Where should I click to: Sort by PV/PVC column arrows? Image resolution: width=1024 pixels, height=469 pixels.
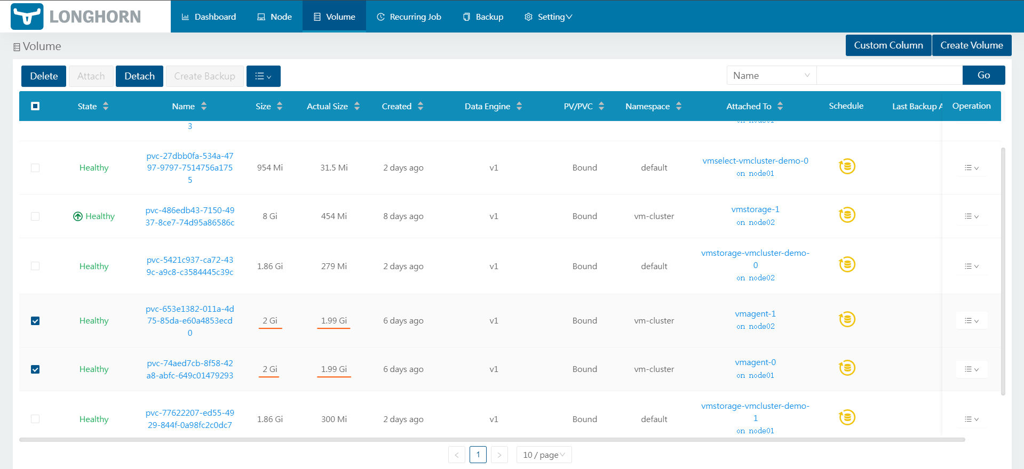pos(601,106)
